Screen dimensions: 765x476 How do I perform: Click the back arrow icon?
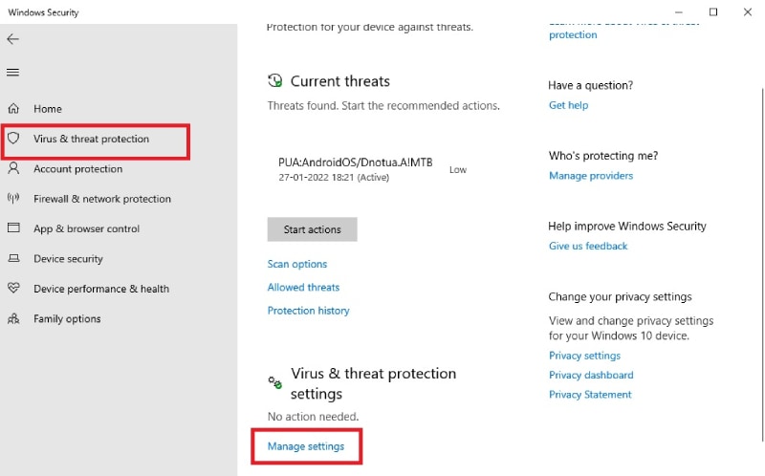click(x=12, y=39)
